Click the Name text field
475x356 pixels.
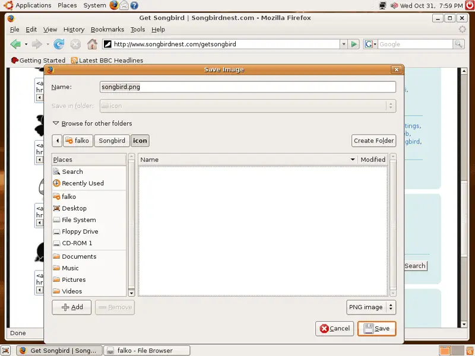[x=248, y=87]
